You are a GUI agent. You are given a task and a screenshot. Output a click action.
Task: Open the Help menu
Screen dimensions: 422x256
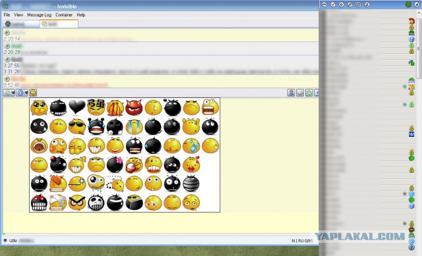pyautogui.click(x=80, y=14)
